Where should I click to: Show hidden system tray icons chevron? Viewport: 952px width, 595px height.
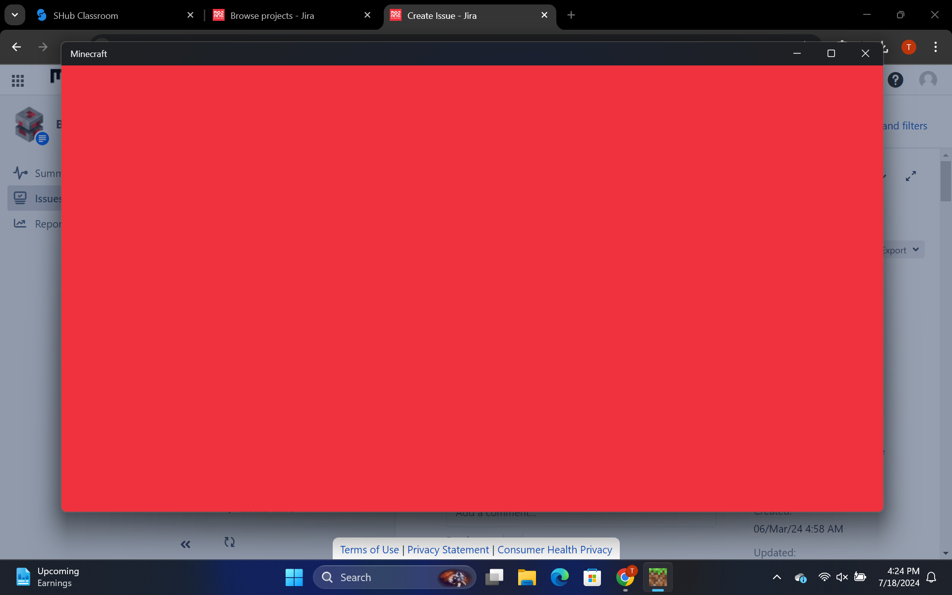pyautogui.click(x=777, y=577)
